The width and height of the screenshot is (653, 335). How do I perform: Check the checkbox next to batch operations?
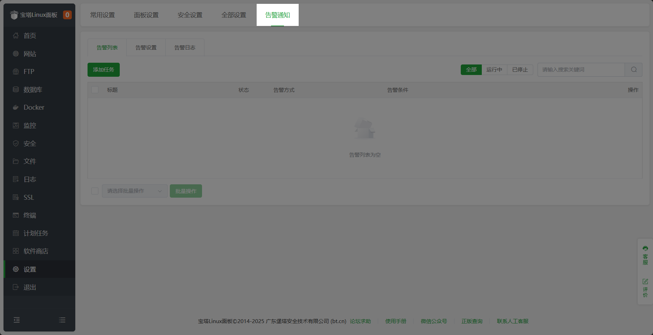pos(95,191)
